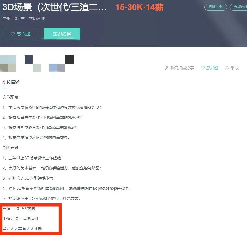
Task: Select the 五险一金 benefit tag
Action: [215, 7]
